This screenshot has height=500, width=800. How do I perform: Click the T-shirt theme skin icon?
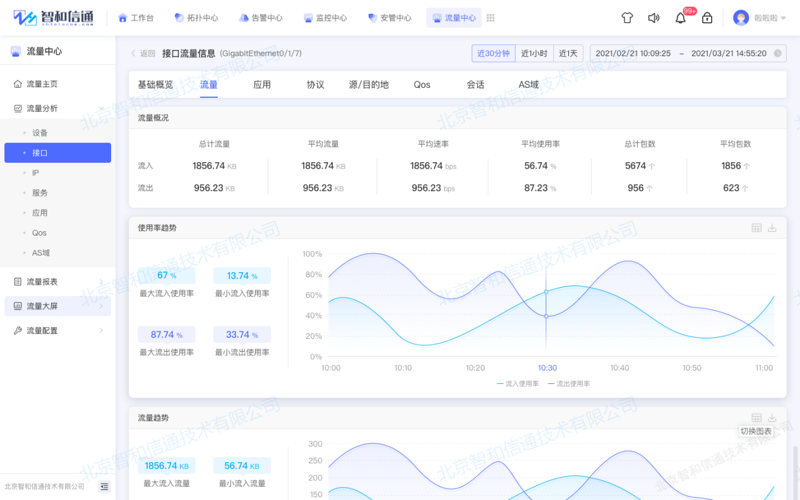point(627,18)
